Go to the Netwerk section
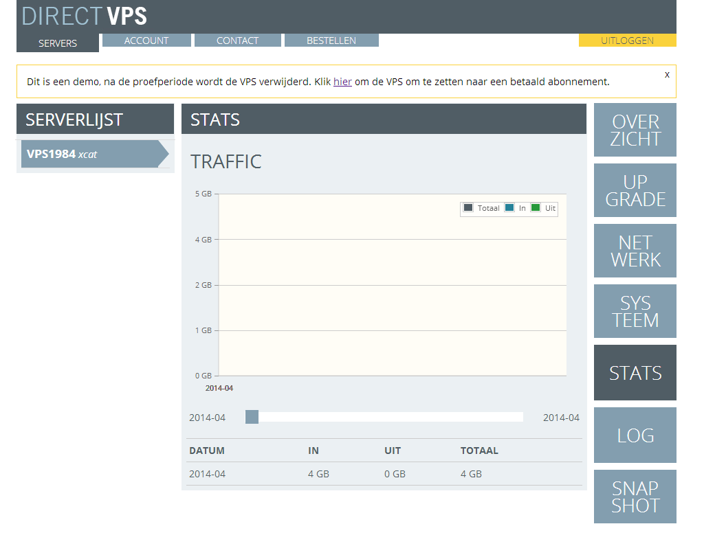 pyautogui.click(x=635, y=251)
